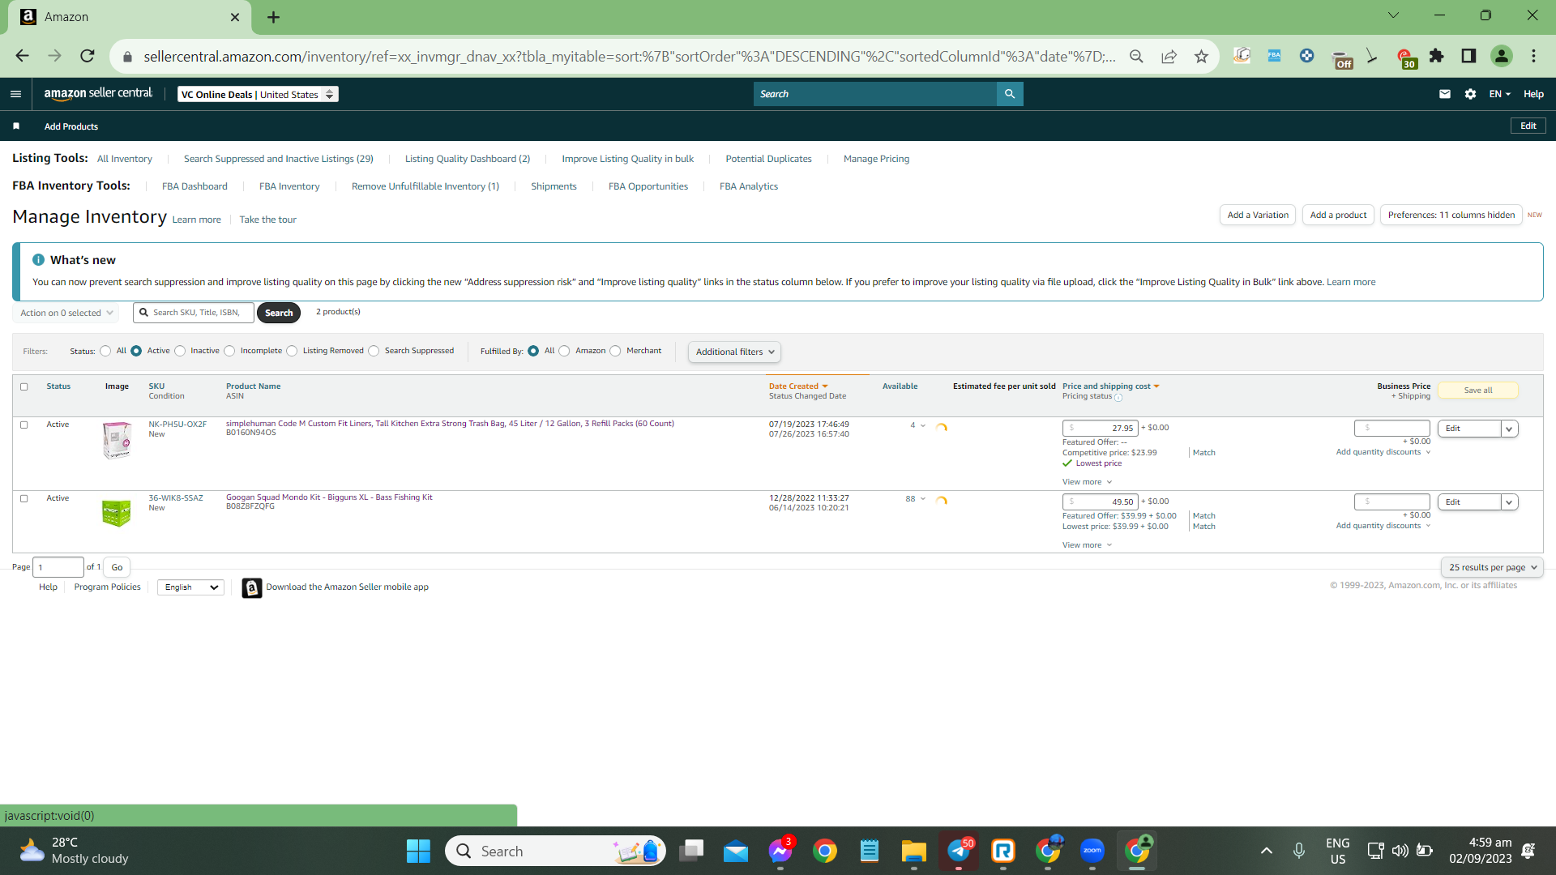Change the 25 results per page dropdown
This screenshot has height=875, width=1556.
point(1492,568)
